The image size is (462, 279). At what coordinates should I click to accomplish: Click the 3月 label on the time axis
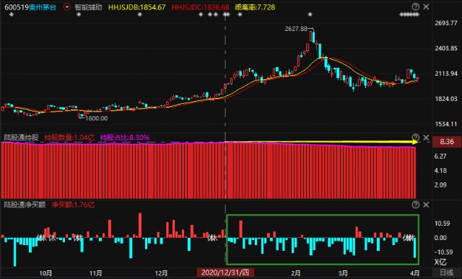click(x=344, y=273)
